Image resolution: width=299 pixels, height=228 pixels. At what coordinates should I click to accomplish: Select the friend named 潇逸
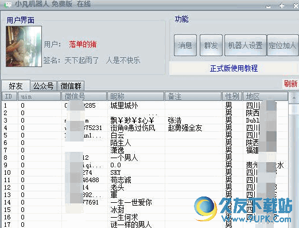pyautogui.click(x=117, y=150)
